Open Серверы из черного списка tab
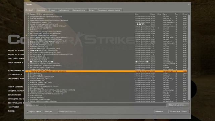Viewport: 215px width, 121px height. click(110, 10)
